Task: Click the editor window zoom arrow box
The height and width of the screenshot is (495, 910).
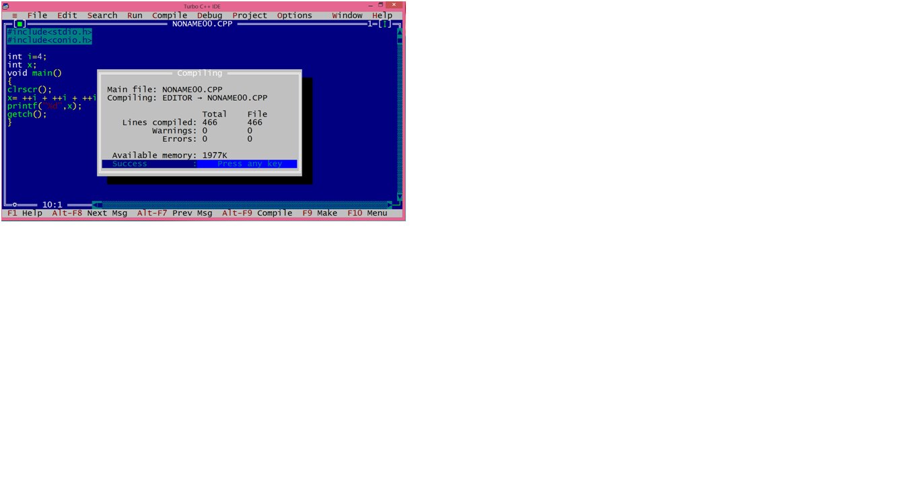Action: [x=385, y=24]
